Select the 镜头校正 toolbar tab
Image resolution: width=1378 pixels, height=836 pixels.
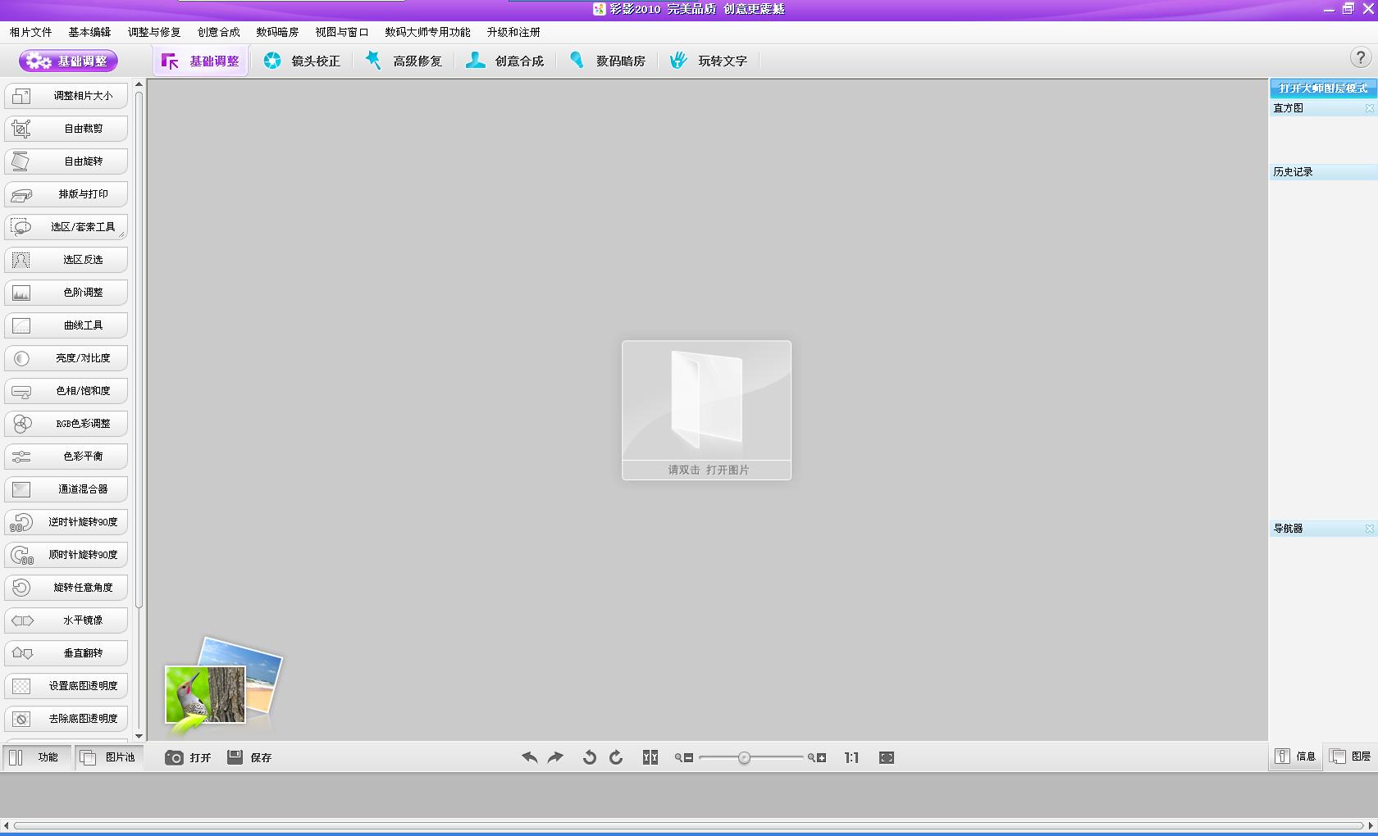click(x=302, y=61)
